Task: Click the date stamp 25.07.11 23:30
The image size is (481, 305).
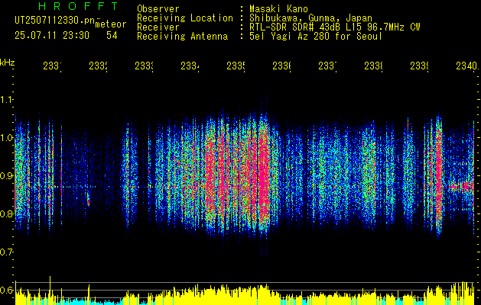Action: (52, 36)
